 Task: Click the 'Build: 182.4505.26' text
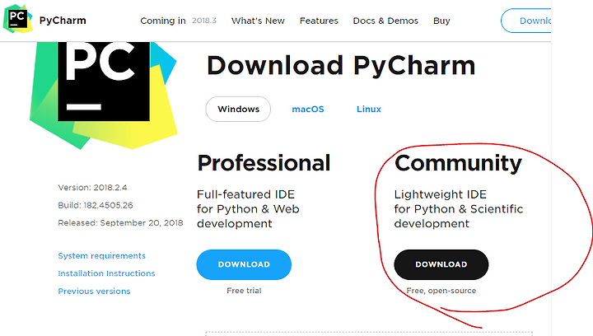click(96, 205)
